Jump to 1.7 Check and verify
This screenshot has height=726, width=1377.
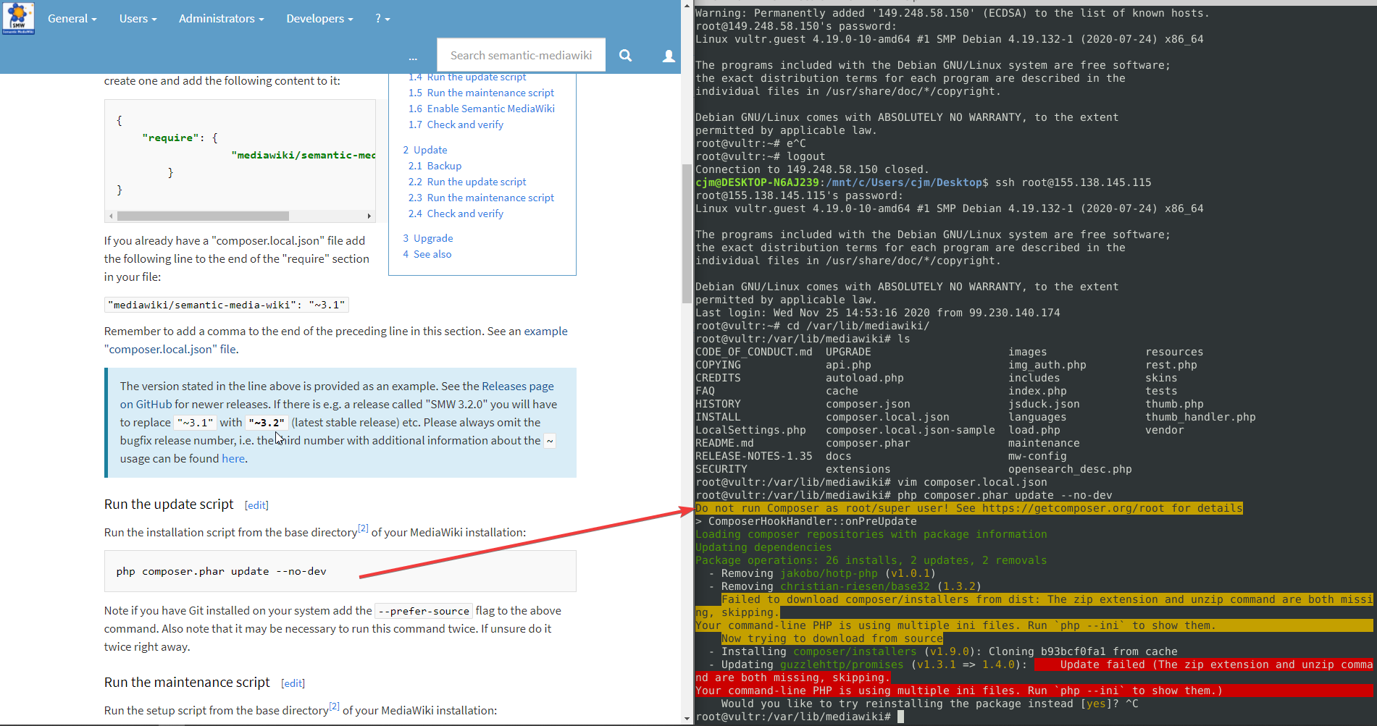456,124
